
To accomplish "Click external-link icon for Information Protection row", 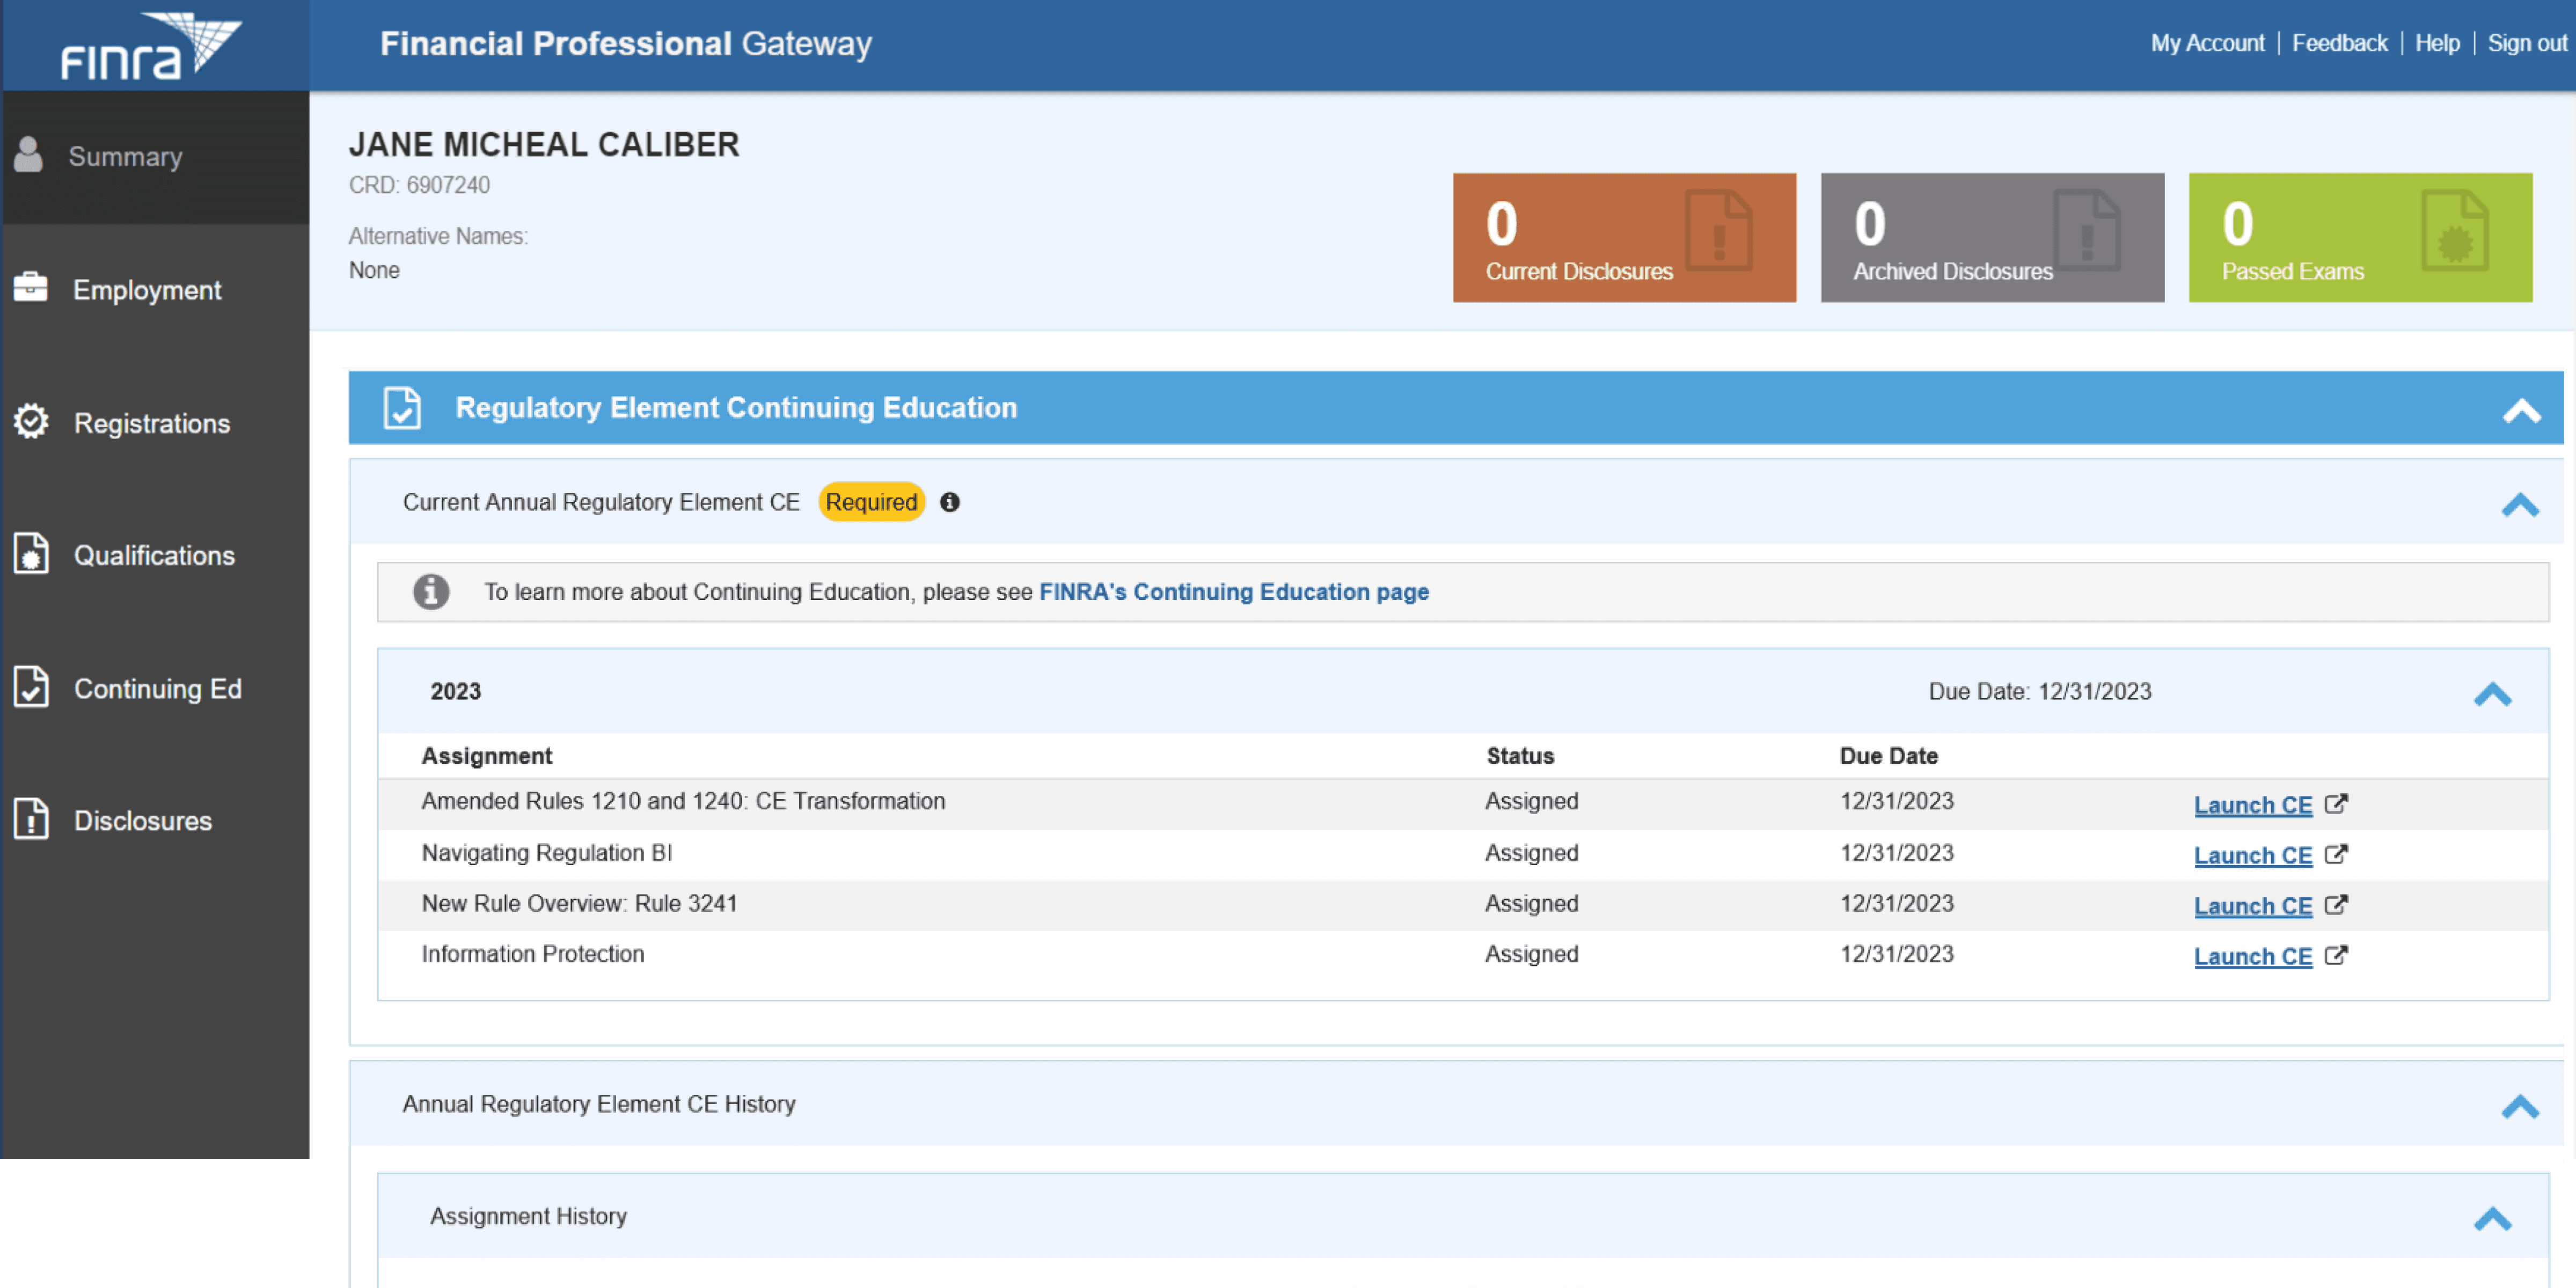I will tap(2336, 955).
